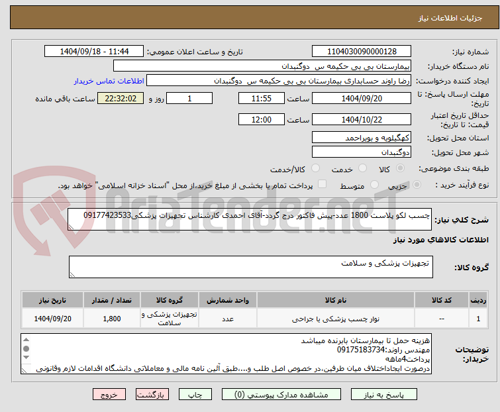Click the ردیف column header

click(x=478, y=300)
